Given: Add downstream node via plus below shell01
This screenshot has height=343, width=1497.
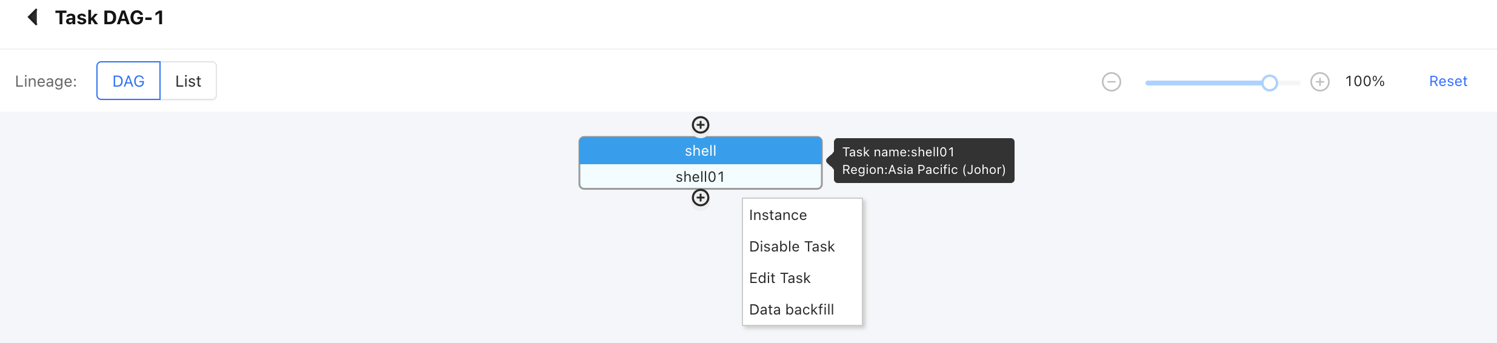Looking at the screenshot, I should [x=700, y=198].
